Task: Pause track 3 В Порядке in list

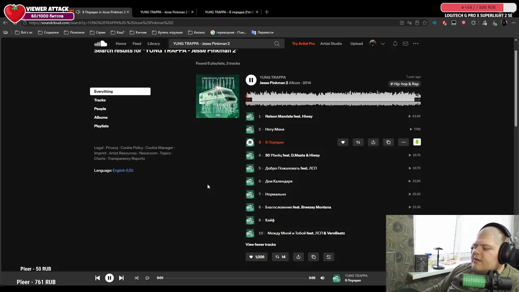Action: pos(250,142)
